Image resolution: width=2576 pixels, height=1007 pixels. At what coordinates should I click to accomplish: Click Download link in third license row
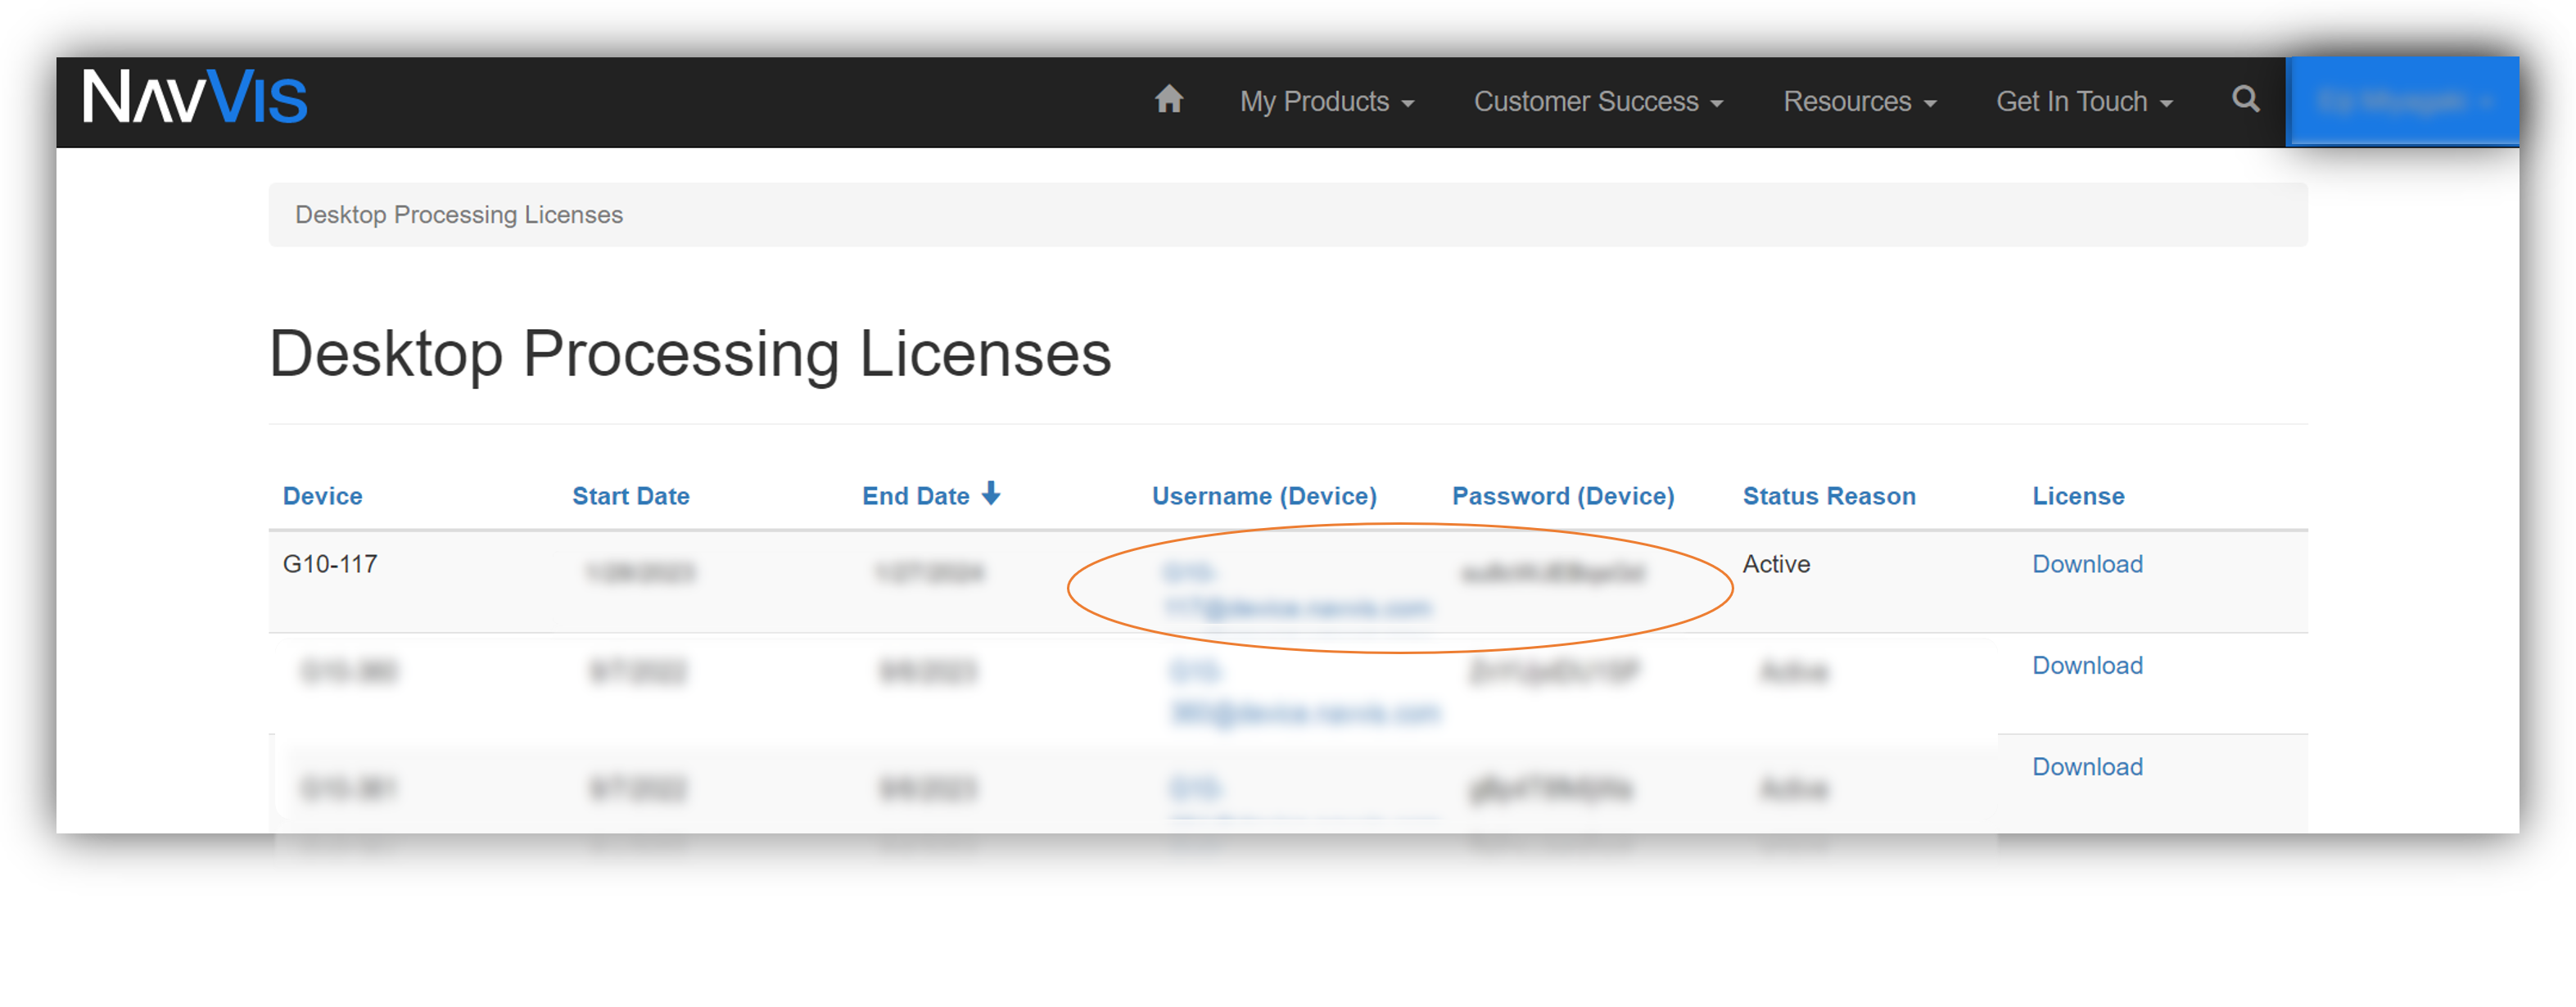point(2087,767)
